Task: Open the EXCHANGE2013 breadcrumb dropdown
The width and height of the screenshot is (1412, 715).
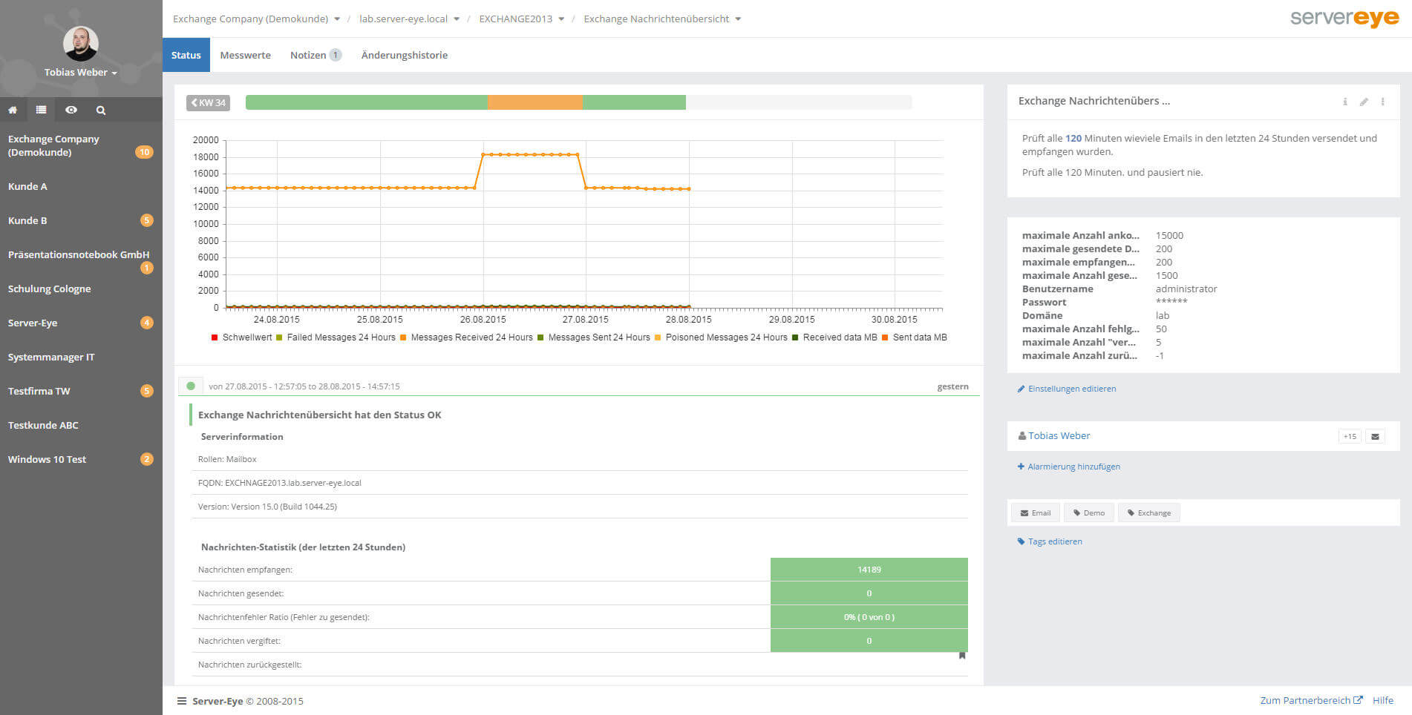Action: [561, 19]
